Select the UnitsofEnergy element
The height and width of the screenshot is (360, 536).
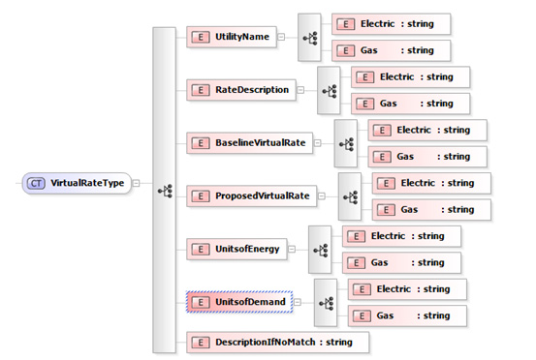click(x=236, y=249)
